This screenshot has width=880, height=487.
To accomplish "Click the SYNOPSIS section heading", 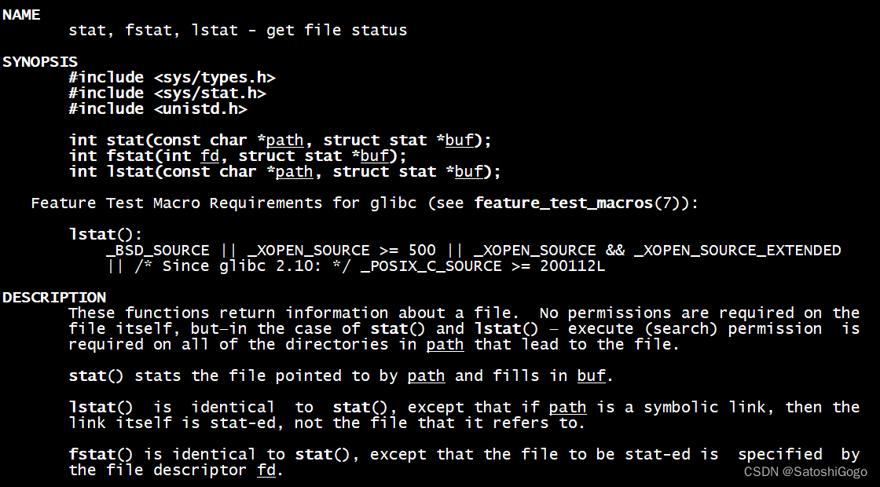I will tap(40, 61).
